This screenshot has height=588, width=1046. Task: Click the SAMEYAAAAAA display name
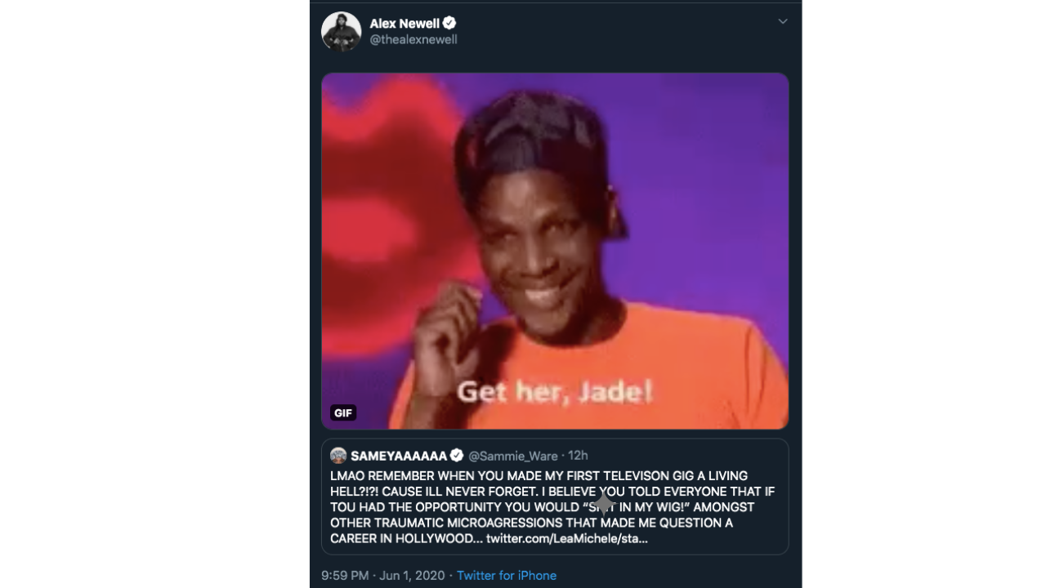click(x=399, y=456)
